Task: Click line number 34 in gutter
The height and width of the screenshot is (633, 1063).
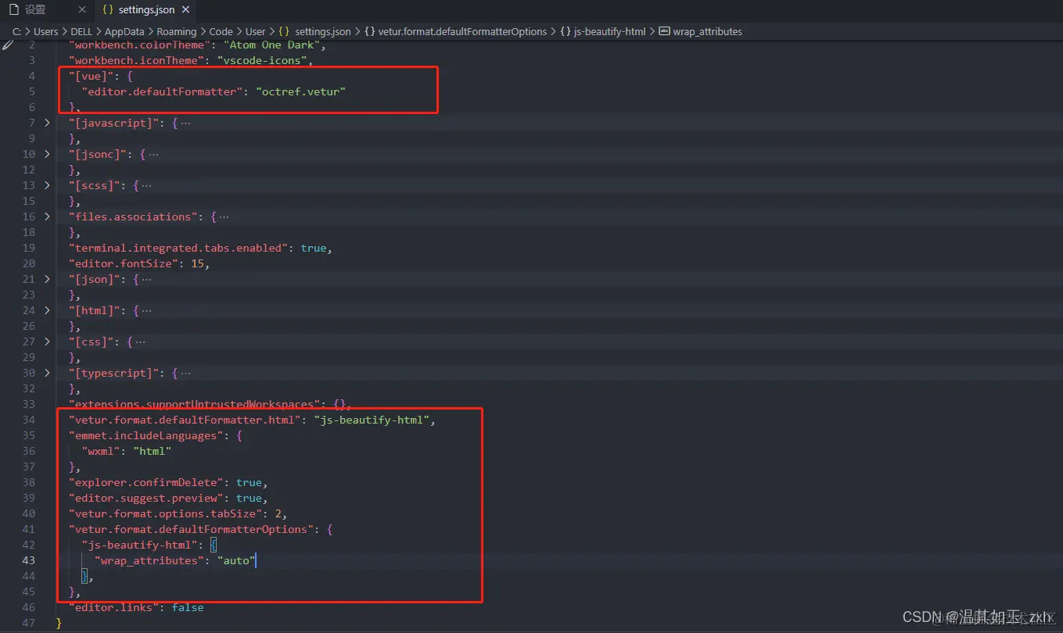Action: pos(29,420)
